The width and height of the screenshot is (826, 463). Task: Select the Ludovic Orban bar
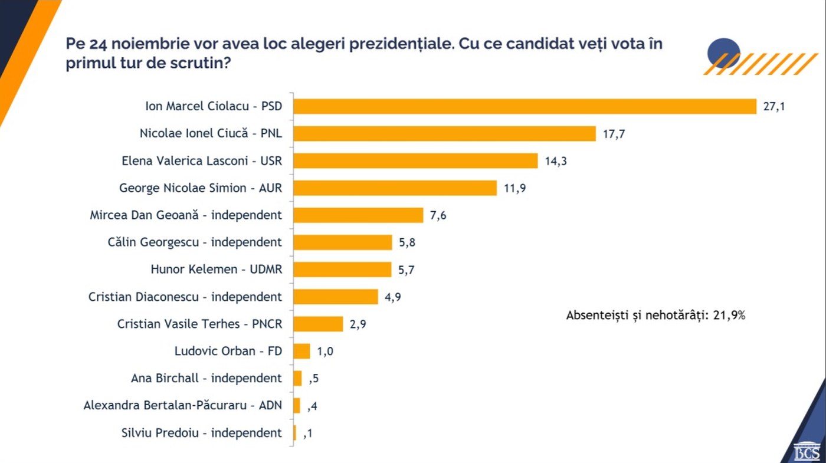tap(301, 351)
